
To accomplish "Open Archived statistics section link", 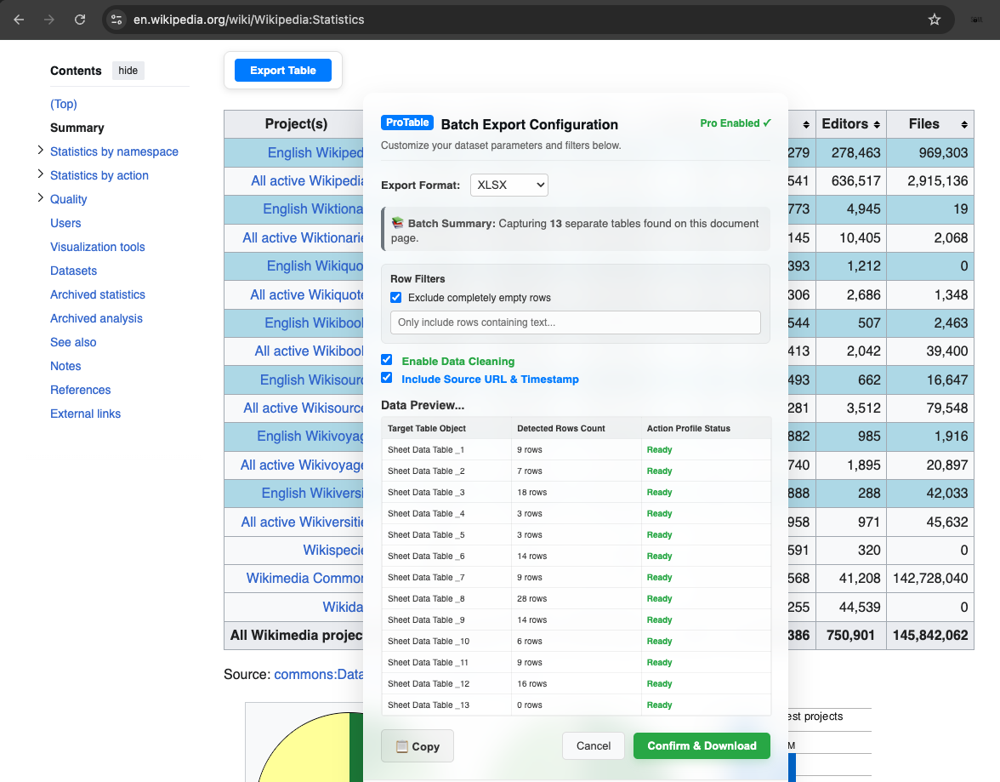I will [x=98, y=294].
